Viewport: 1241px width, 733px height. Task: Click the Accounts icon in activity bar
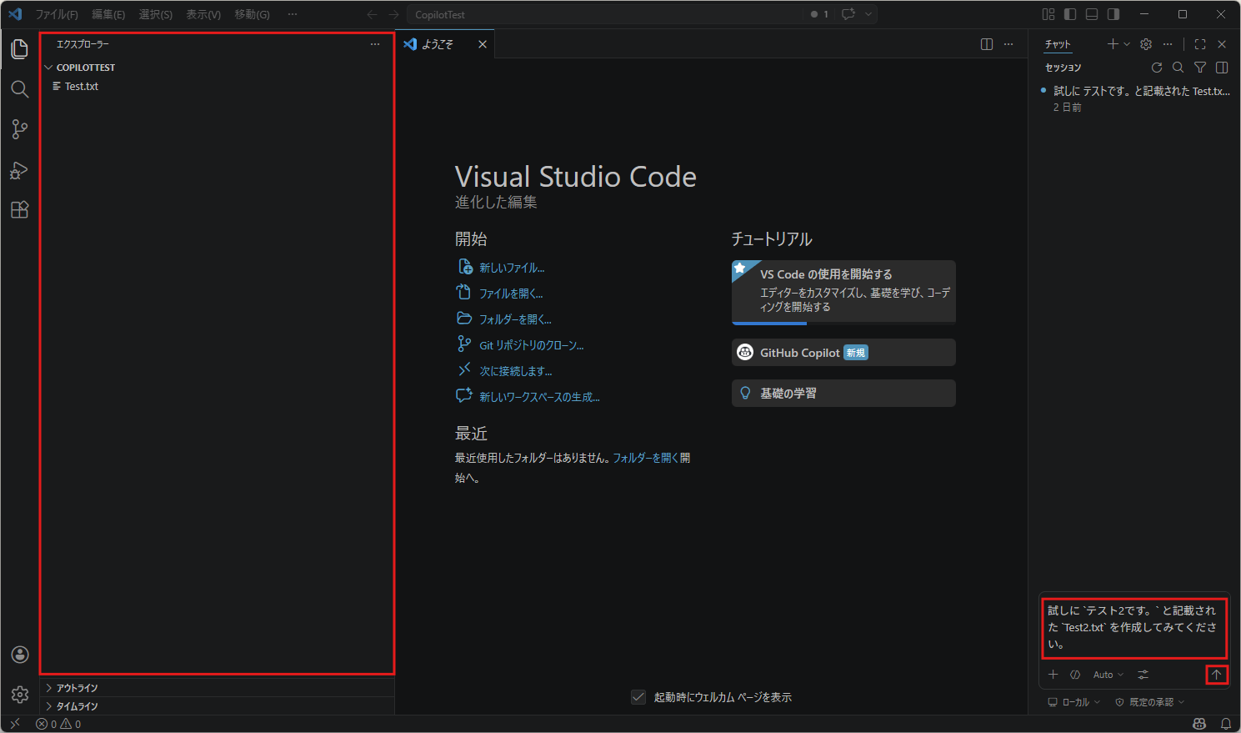pos(20,655)
